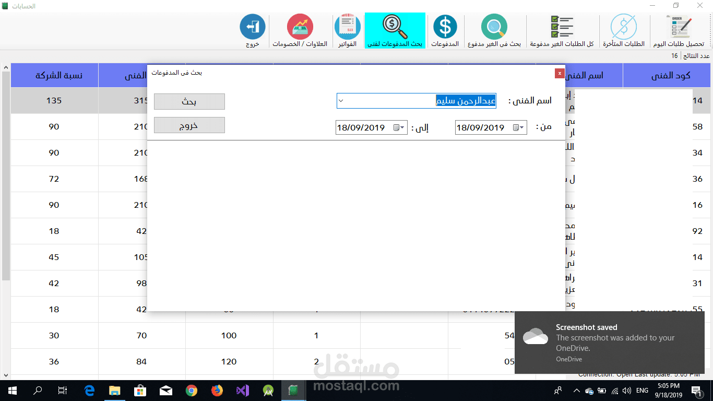Click the إلى date value 18/09/2019
713x401 pixels.
pyautogui.click(x=361, y=127)
